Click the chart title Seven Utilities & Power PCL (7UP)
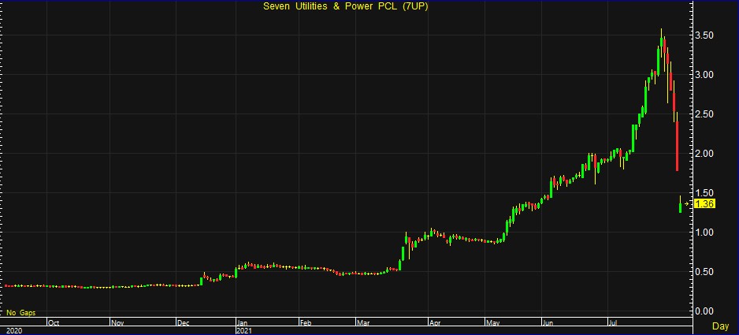Screen dimensions: 739x335 click(345, 7)
